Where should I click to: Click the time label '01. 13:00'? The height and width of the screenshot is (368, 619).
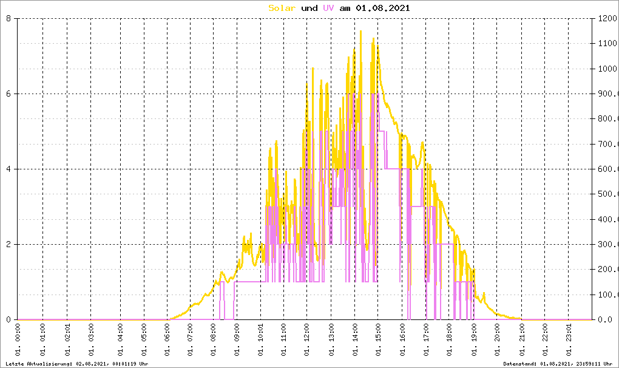click(331, 339)
